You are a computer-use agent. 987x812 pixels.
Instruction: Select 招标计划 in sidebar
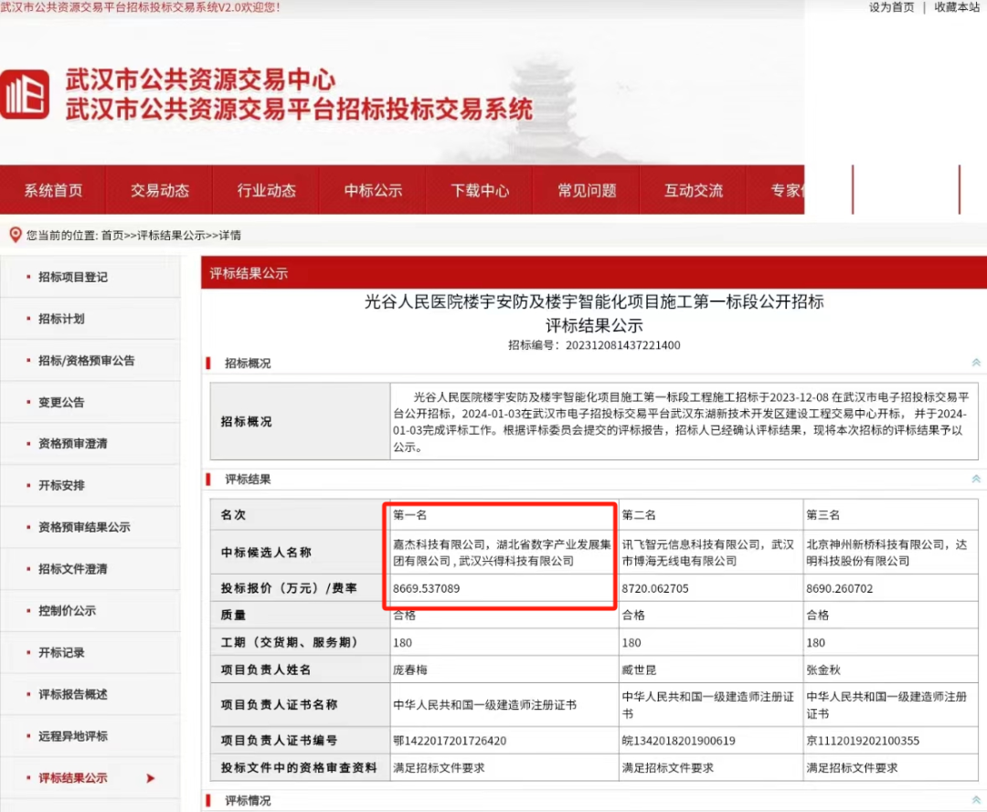coord(61,319)
